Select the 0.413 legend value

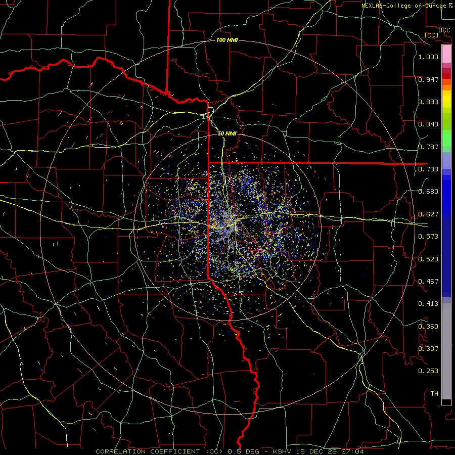(x=428, y=304)
